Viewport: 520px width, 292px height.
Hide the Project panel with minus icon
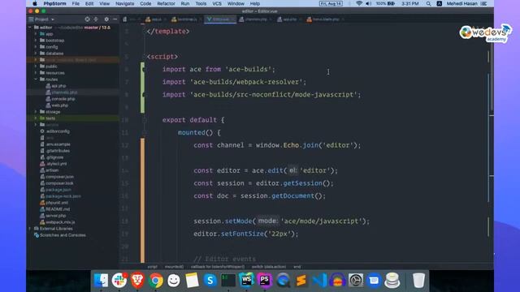115,19
